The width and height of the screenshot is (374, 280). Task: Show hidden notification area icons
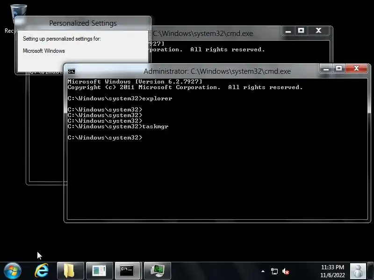[263, 271]
